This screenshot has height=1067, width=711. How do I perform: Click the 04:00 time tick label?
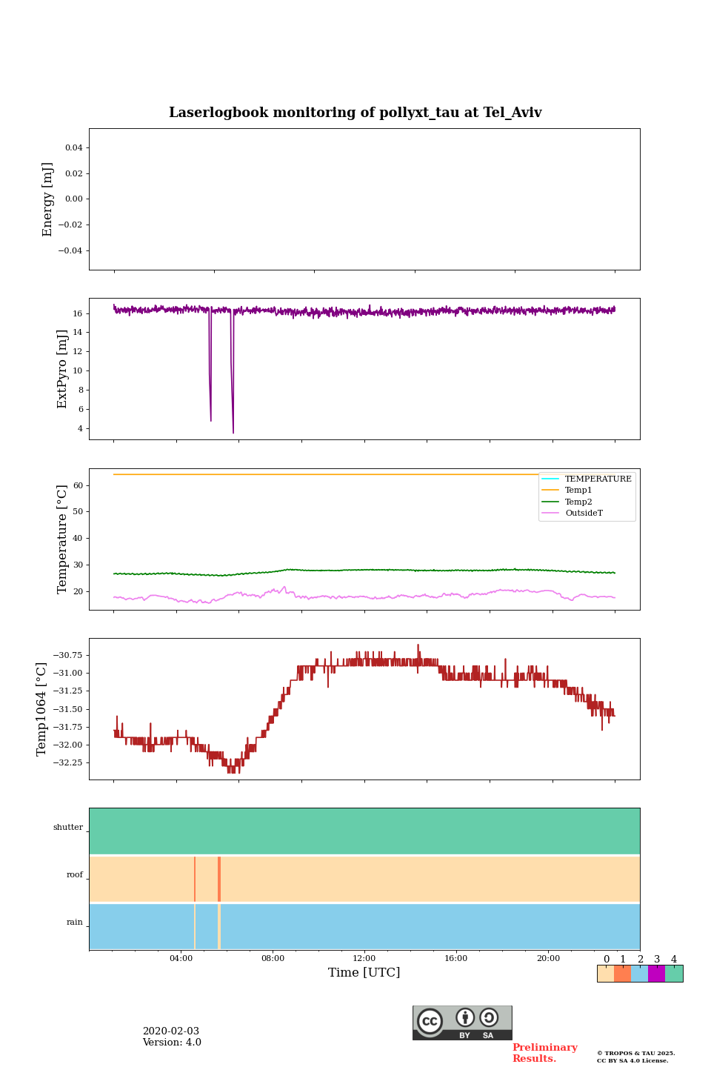click(181, 959)
